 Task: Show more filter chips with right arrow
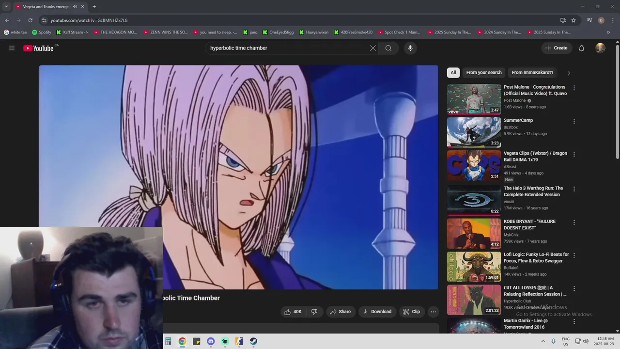click(x=569, y=73)
